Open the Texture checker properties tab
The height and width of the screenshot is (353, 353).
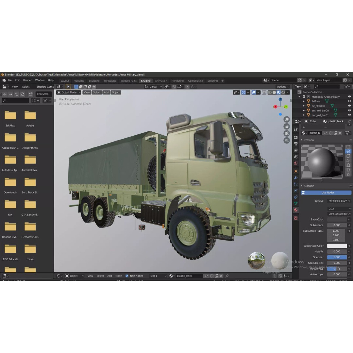[296, 218]
